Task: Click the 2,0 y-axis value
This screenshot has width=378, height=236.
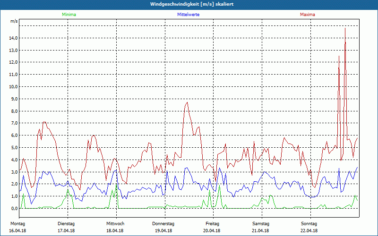Action: (x=15, y=184)
